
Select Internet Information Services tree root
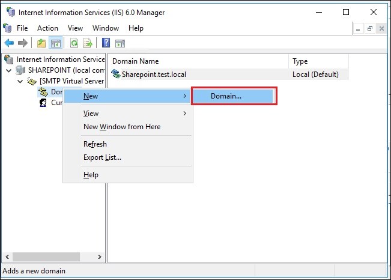click(x=61, y=59)
